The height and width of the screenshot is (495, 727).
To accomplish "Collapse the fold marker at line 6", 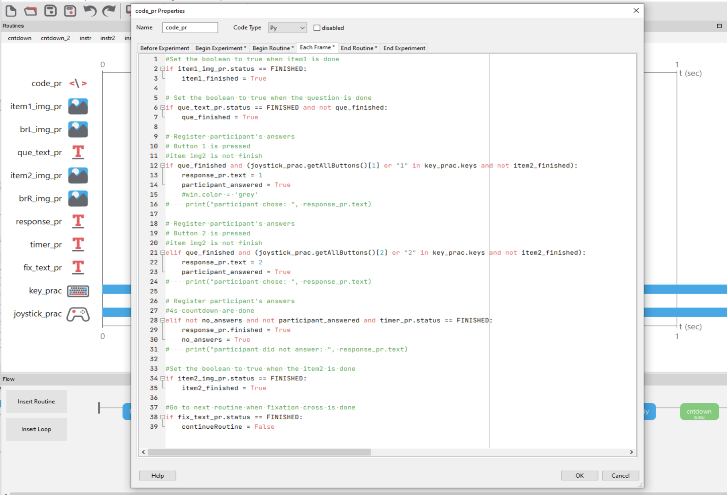I will [162, 108].
